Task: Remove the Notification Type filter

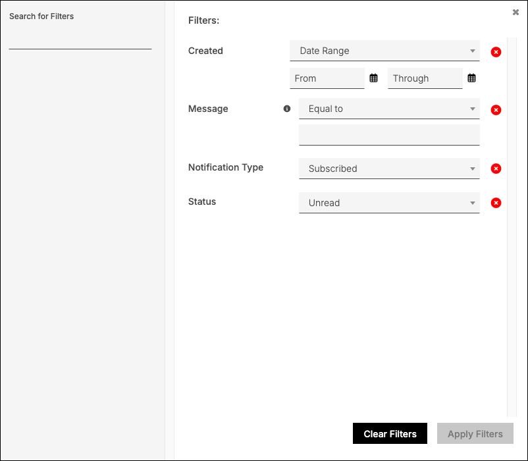Action: pyautogui.click(x=496, y=169)
